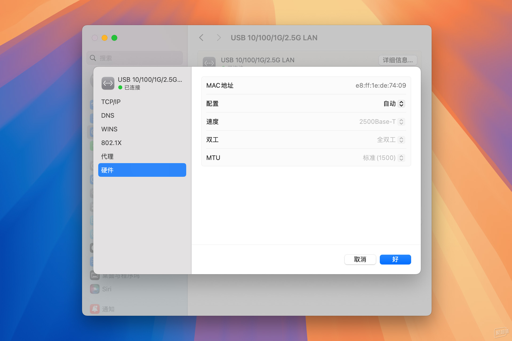
Task: Open 通知 notifications icon in sidebar
Action: (x=95, y=309)
